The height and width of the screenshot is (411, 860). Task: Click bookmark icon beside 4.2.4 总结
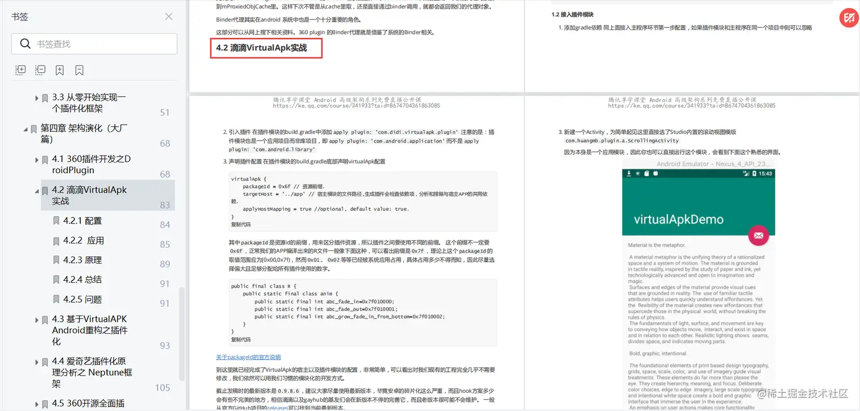56,280
